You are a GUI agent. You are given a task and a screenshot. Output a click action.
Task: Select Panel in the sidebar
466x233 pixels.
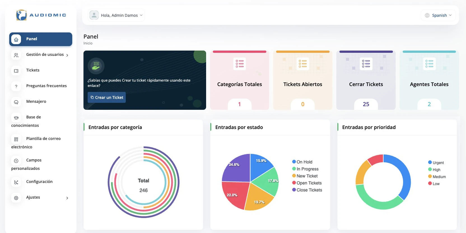(41, 39)
